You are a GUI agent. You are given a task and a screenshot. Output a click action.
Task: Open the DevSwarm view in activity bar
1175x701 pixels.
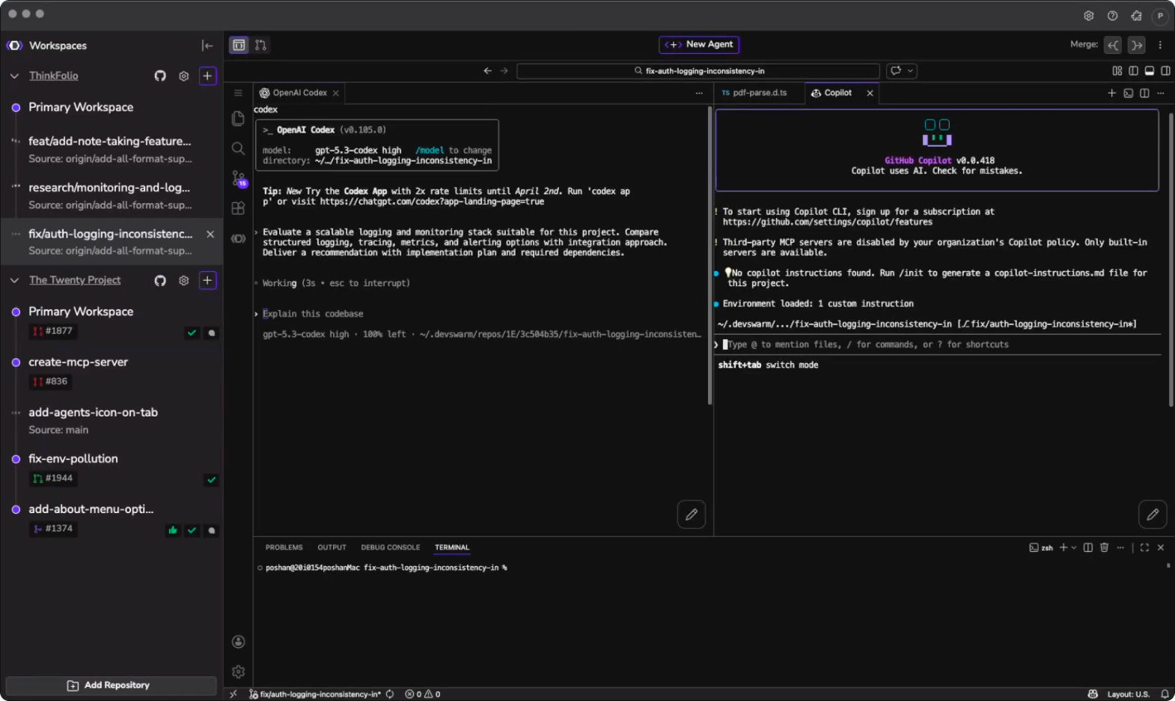pos(238,239)
